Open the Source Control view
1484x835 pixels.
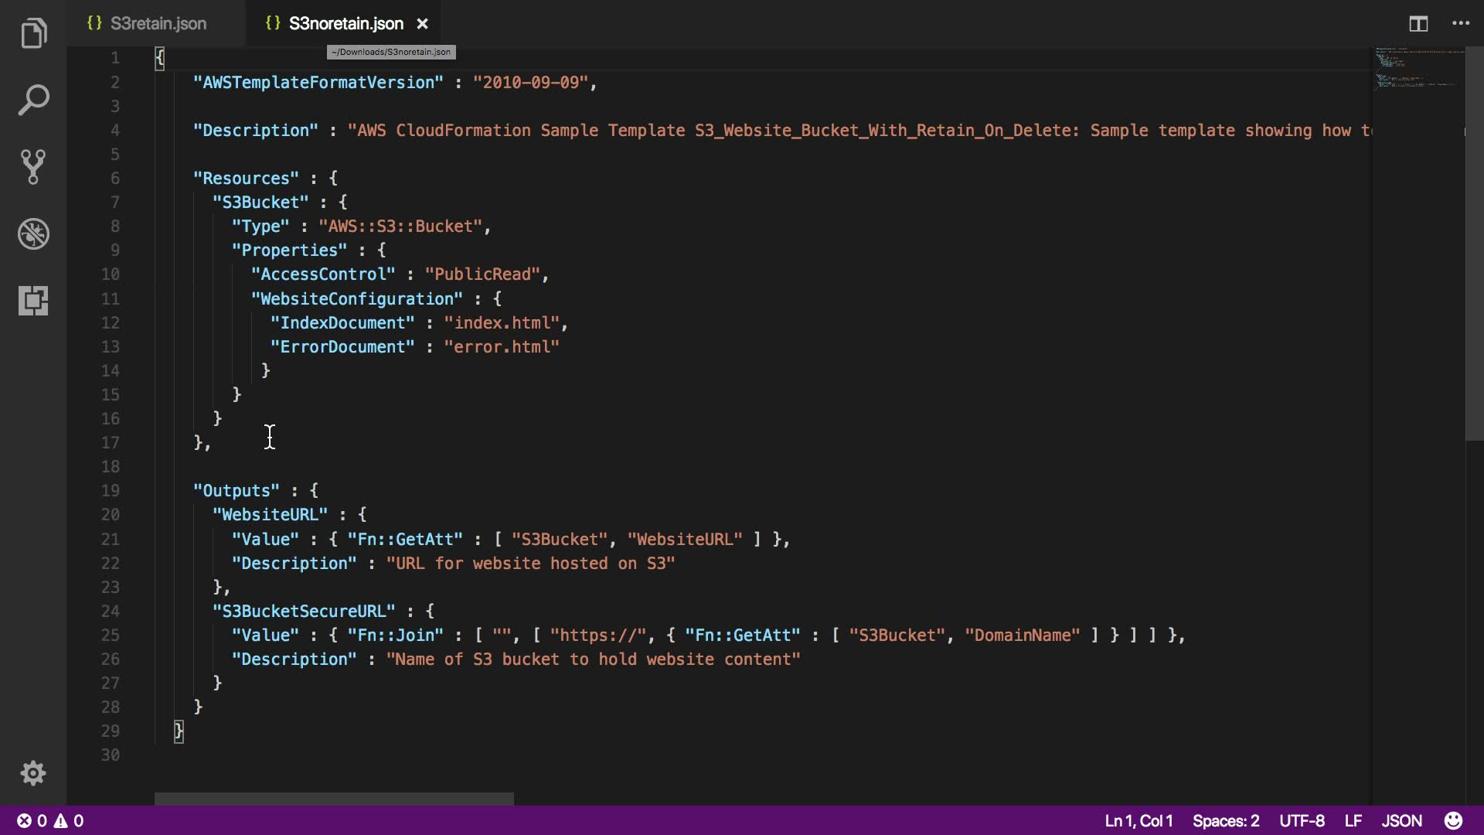(33, 166)
